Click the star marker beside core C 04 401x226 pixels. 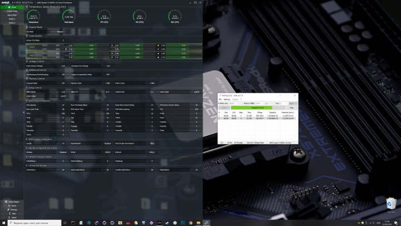(x=66, y=49)
